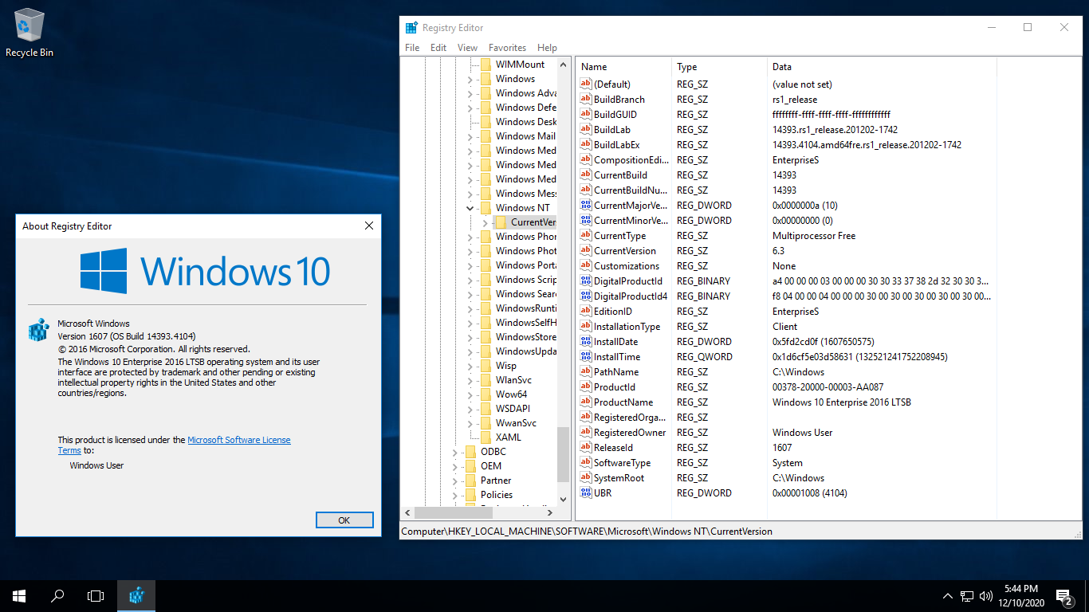
Task: Collapse the Windows NT tree node
Action: pos(470,208)
